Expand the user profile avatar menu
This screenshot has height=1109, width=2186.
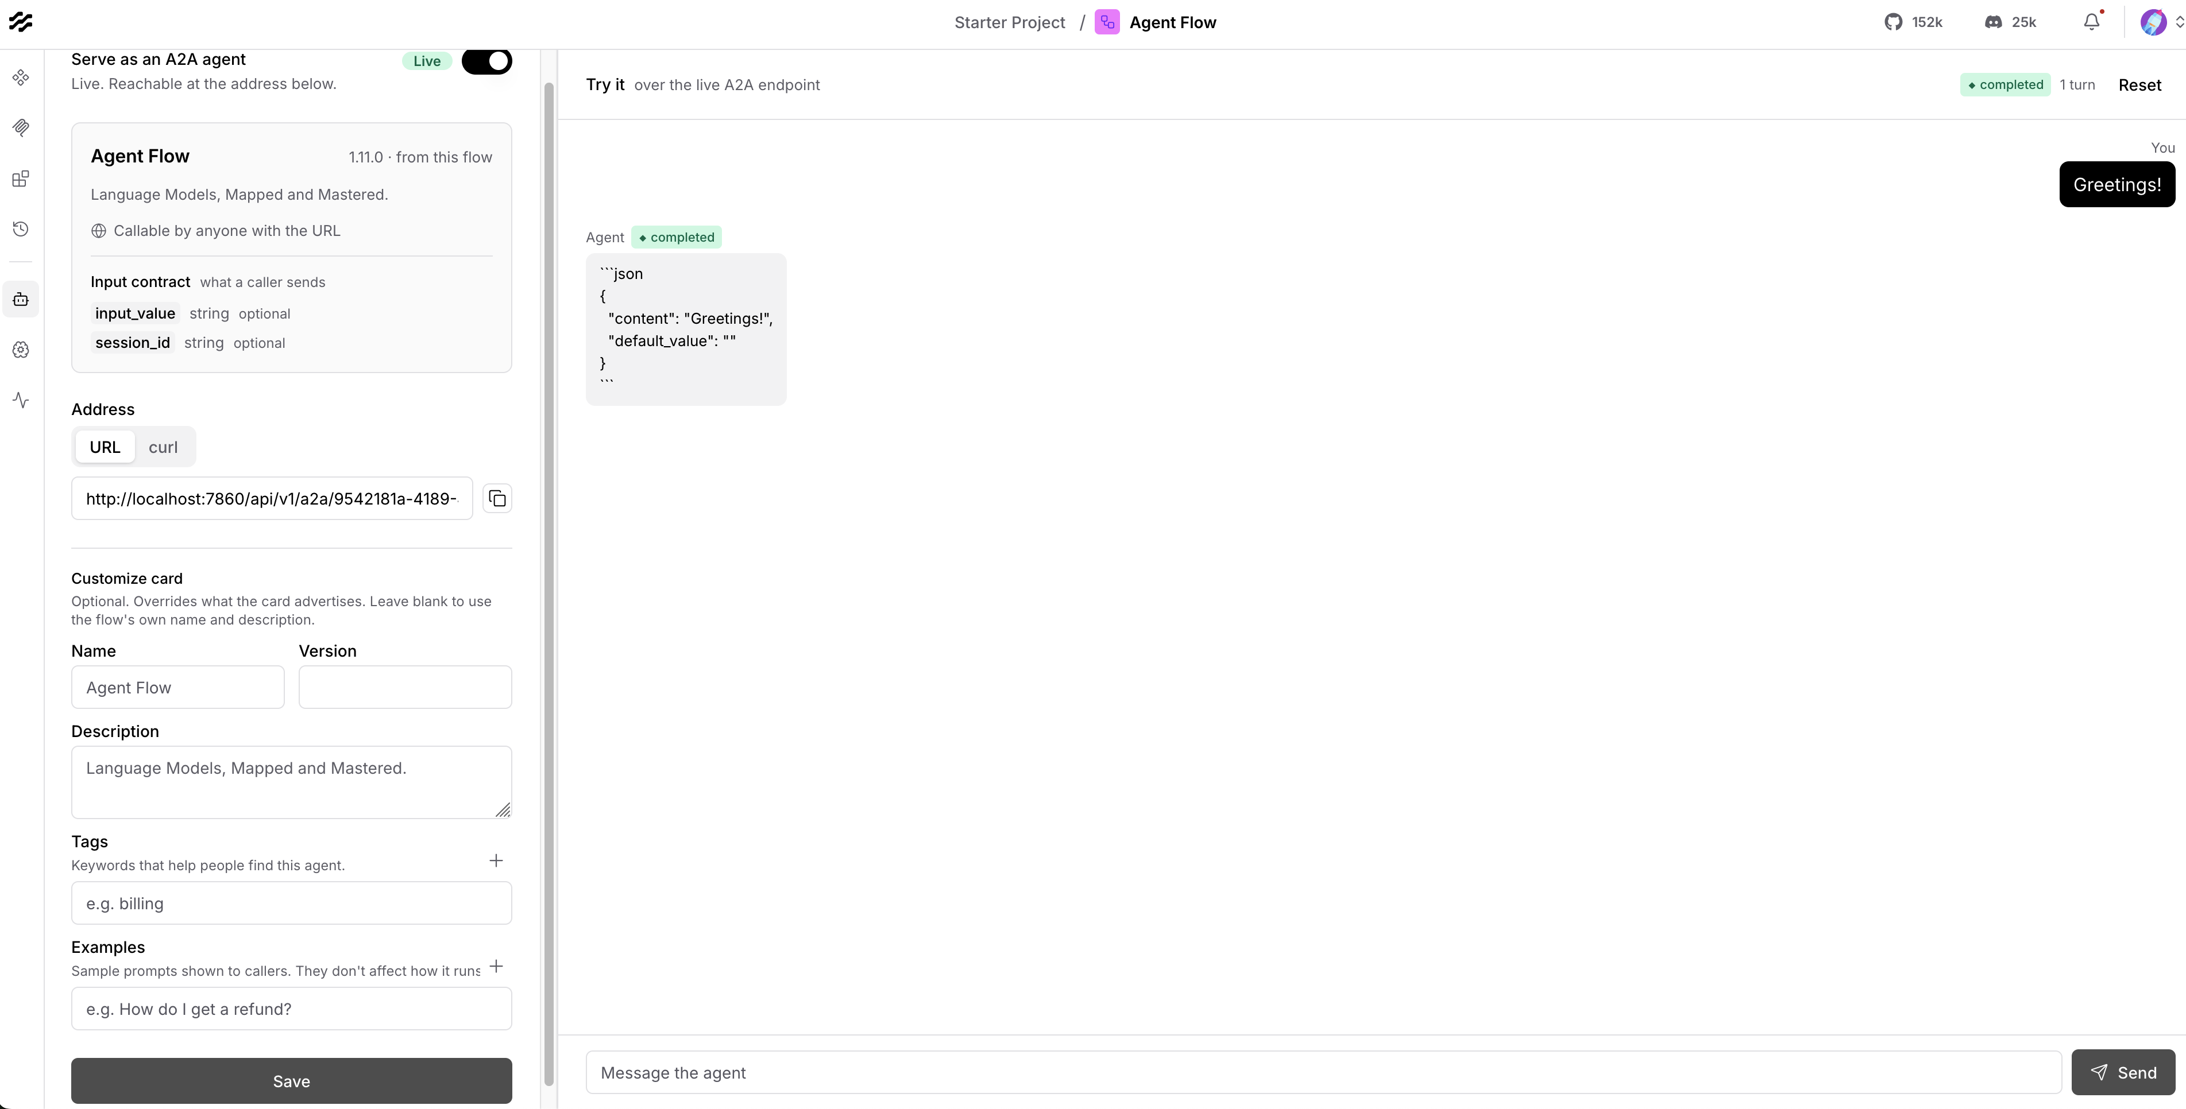tap(2161, 22)
